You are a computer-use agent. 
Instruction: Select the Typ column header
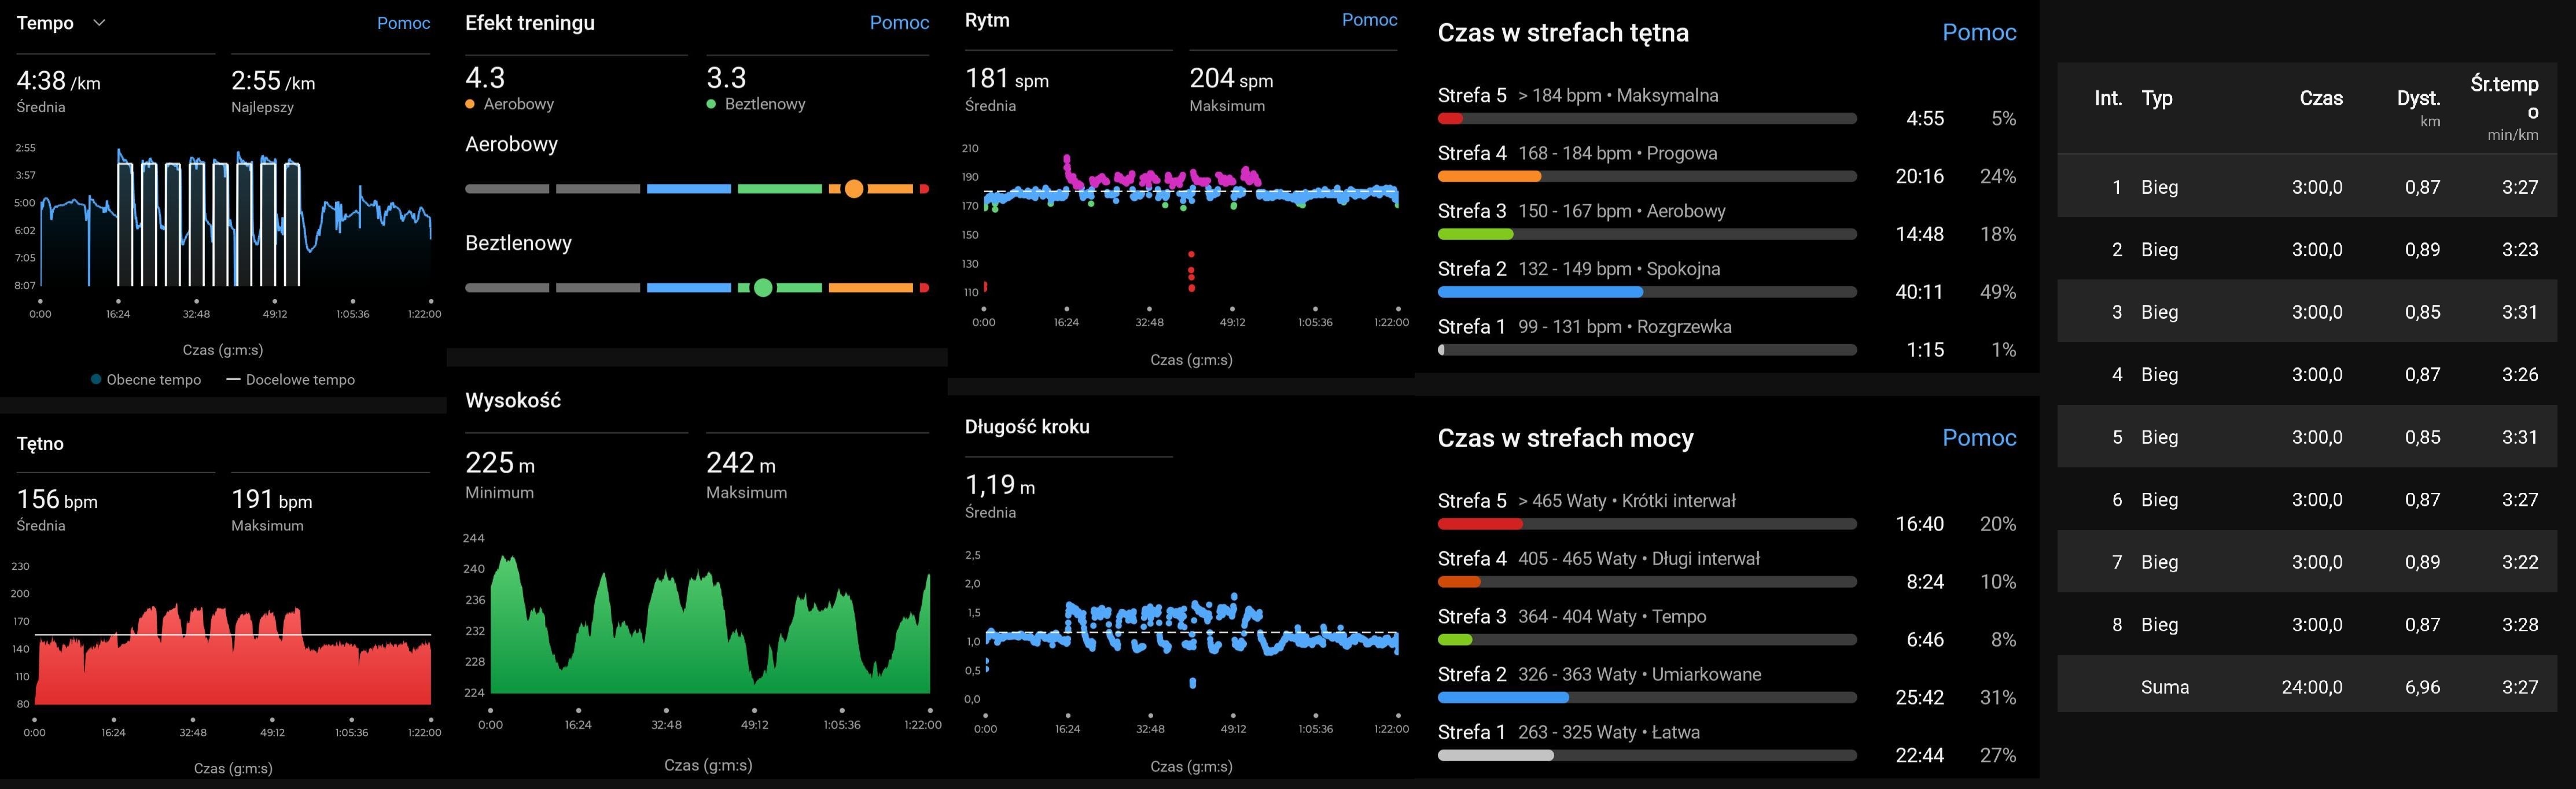2157,98
